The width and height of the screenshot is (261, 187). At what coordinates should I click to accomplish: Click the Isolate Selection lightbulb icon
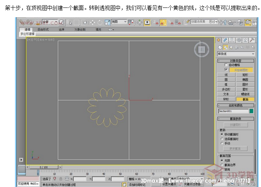pyautogui.click(x=55, y=179)
